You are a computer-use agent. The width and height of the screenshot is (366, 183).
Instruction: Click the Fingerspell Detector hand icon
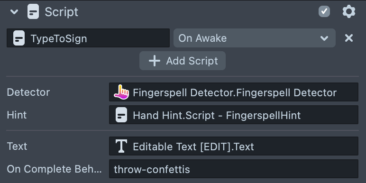[121, 92]
